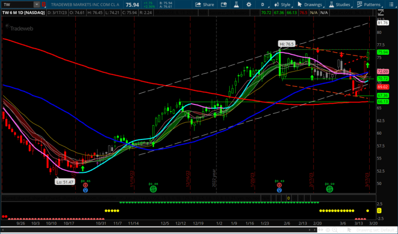The width and height of the screenshot is (398, 234).
Task: Open the Style menu
Action: pos(283,4)
